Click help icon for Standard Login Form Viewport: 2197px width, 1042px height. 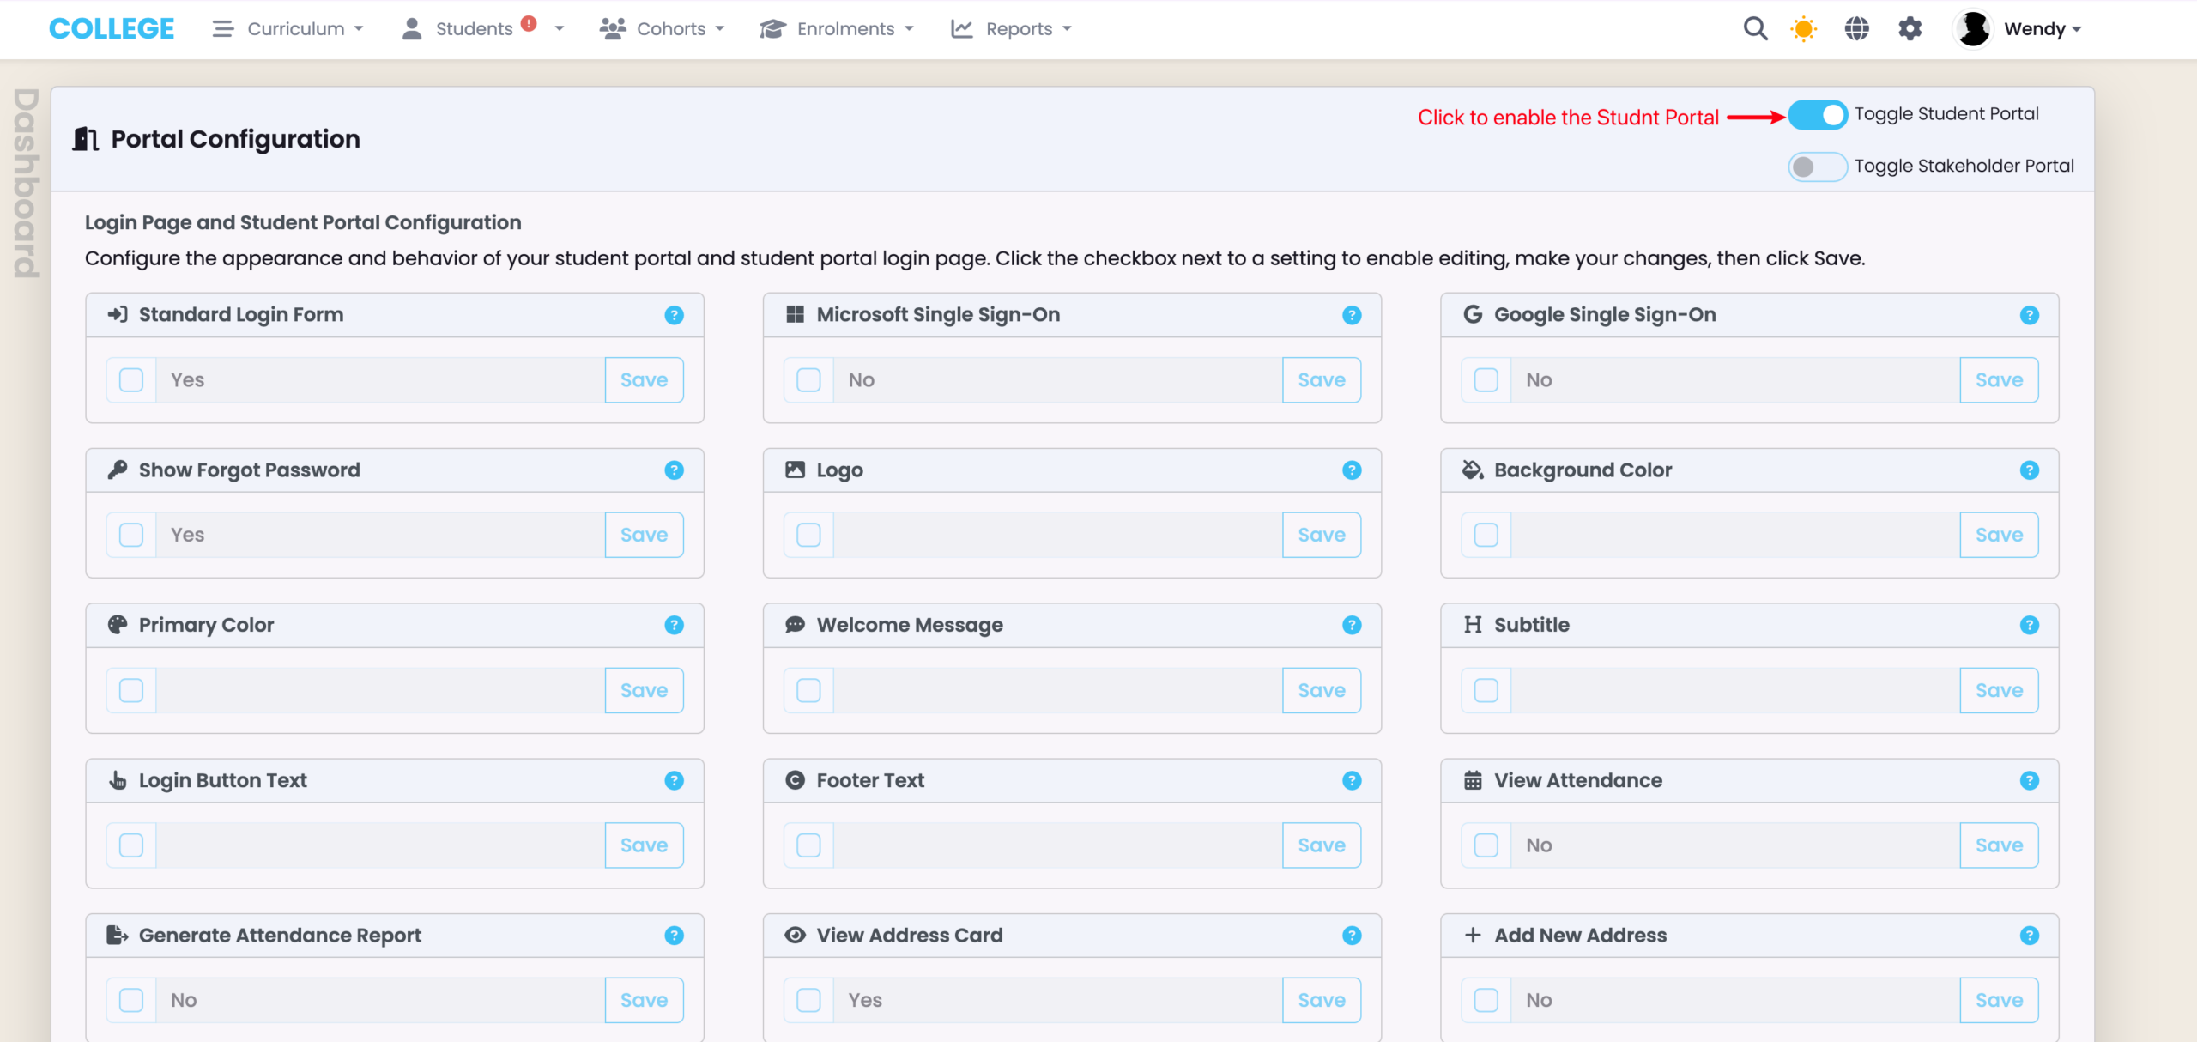[x=674, y=315]
